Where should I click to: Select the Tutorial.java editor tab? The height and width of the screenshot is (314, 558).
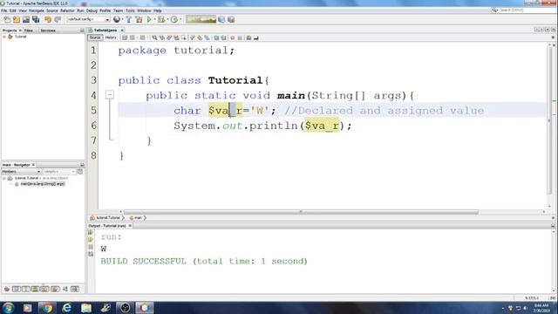coord(105,31)
